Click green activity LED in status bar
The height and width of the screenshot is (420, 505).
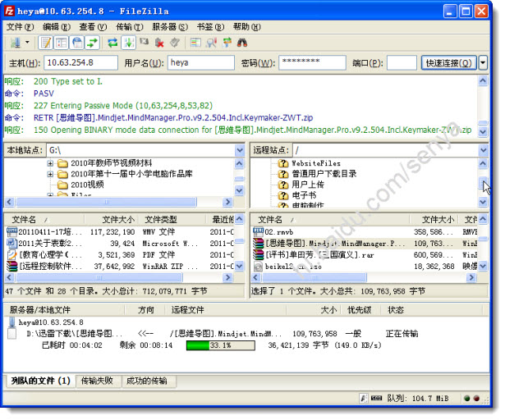[x=466, y=399]
